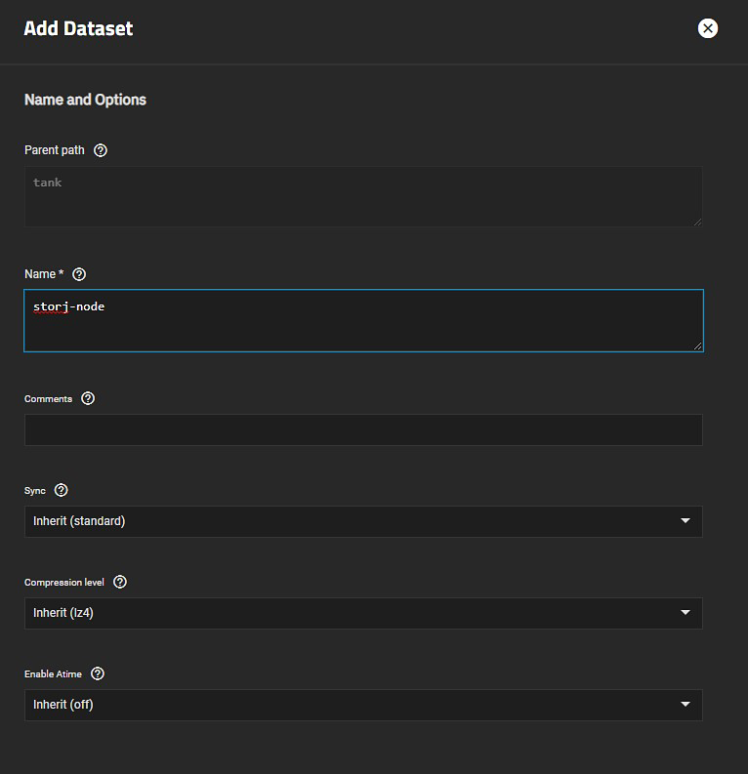Show help for Parent path
The width and height of the screenshot is (748, 774).
pos(101,150)
